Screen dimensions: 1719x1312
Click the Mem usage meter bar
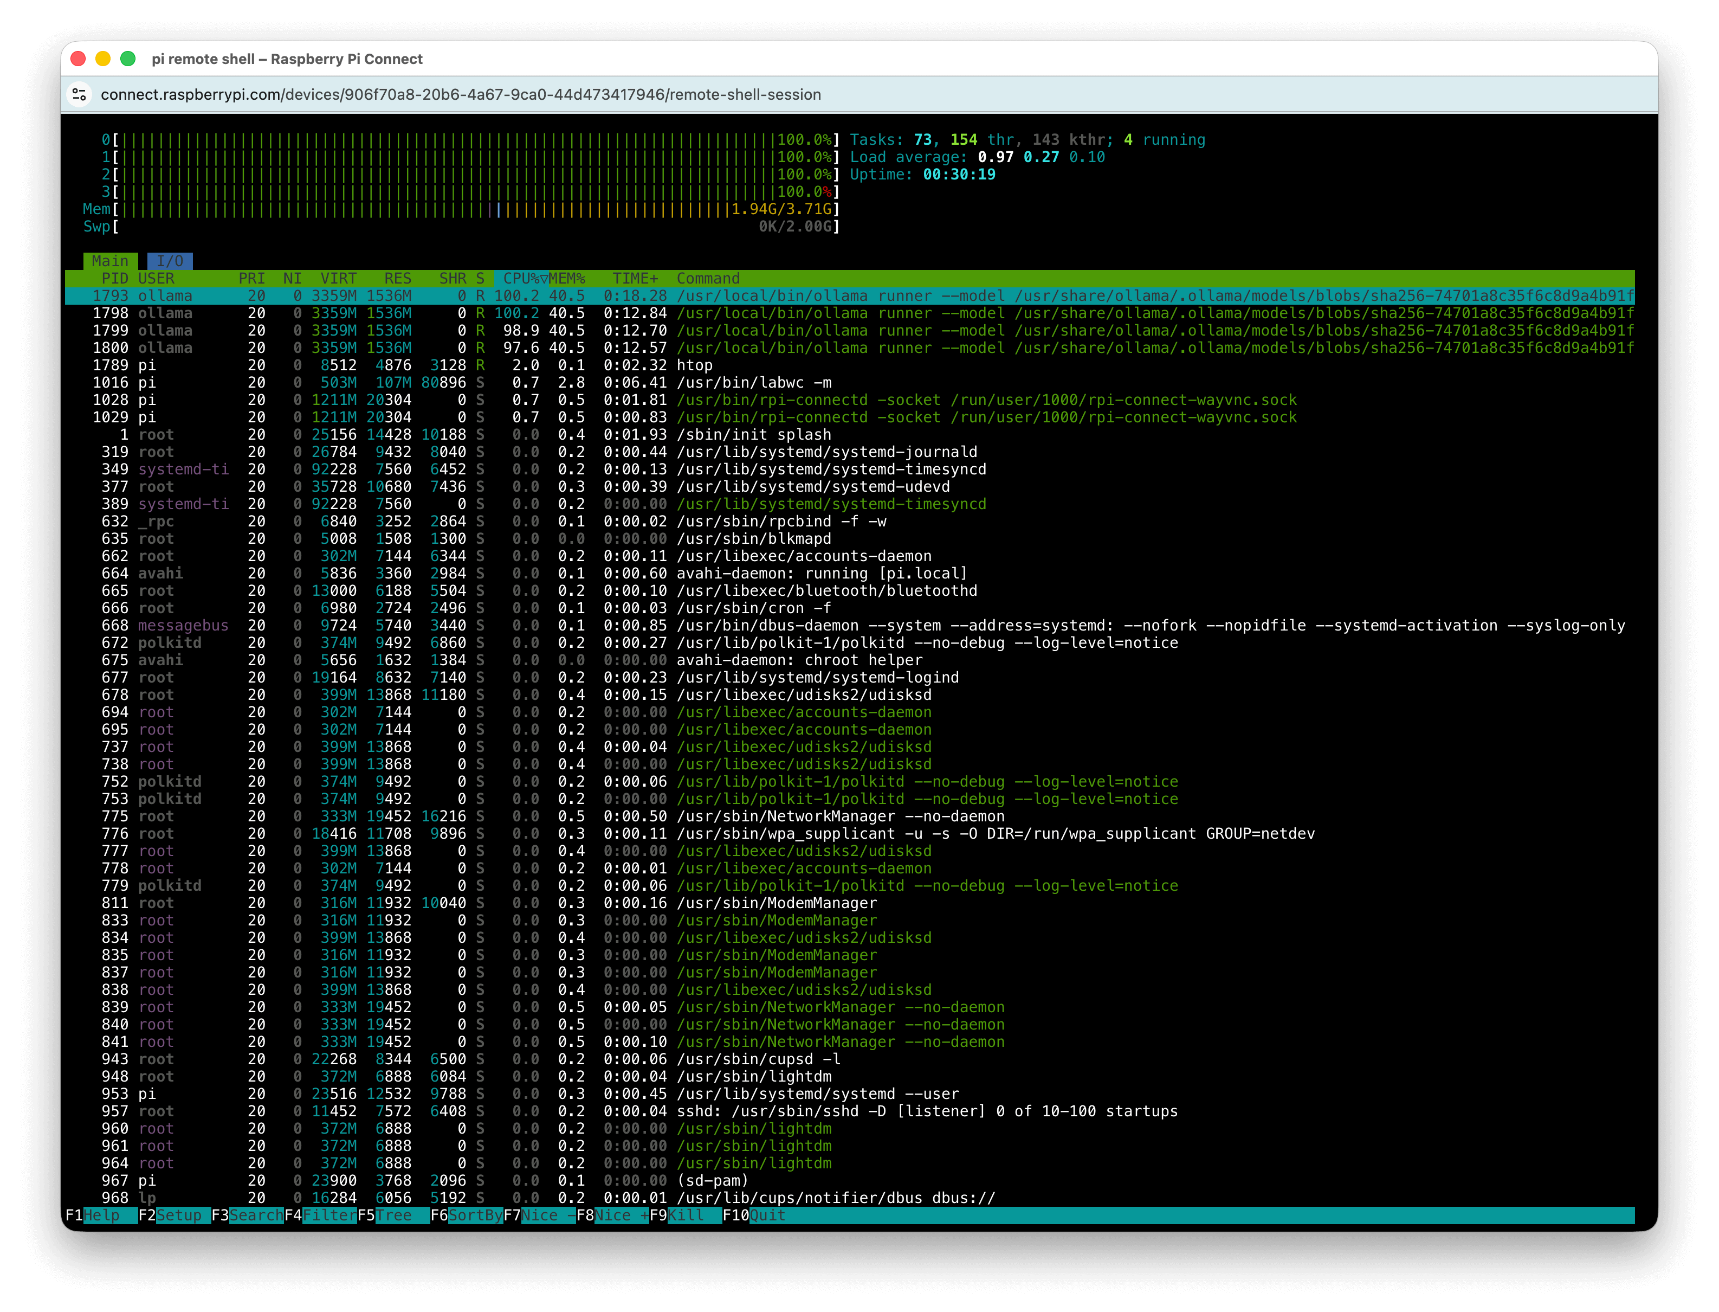point(476,209)
